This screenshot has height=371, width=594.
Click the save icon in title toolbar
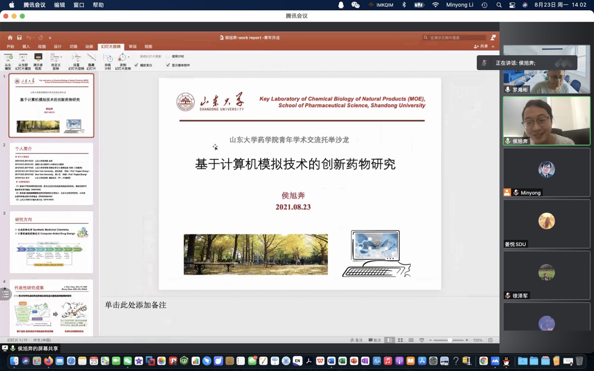pos(19,37)
